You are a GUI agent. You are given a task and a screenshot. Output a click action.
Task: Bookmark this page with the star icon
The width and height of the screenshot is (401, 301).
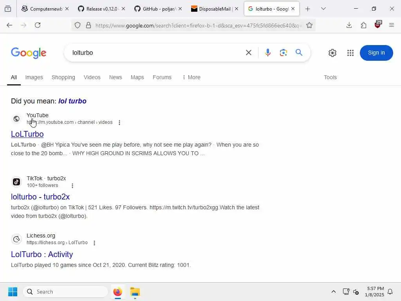(309, 25)
